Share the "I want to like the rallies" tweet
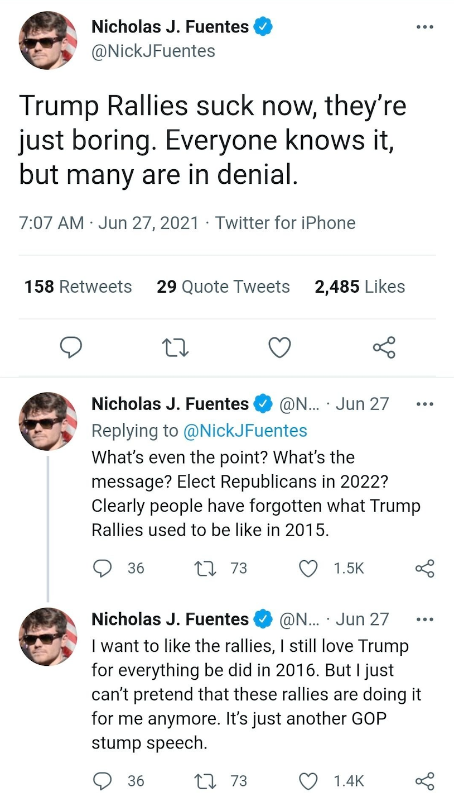454x801 pixels. click(424, 780)
